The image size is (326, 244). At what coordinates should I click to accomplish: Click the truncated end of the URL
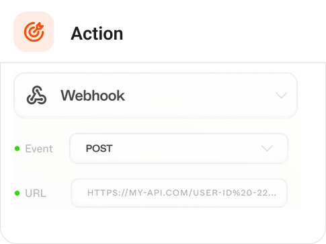(x=266, y=193)
